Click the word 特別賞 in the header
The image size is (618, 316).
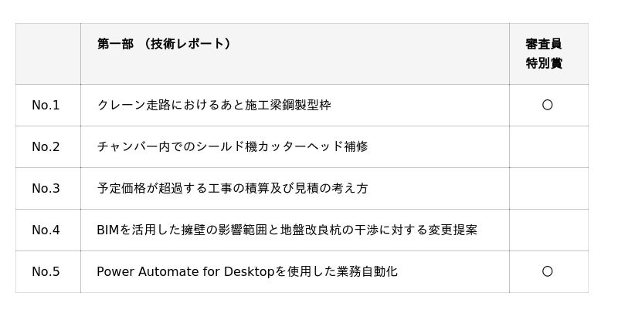[x=544, y=64]
